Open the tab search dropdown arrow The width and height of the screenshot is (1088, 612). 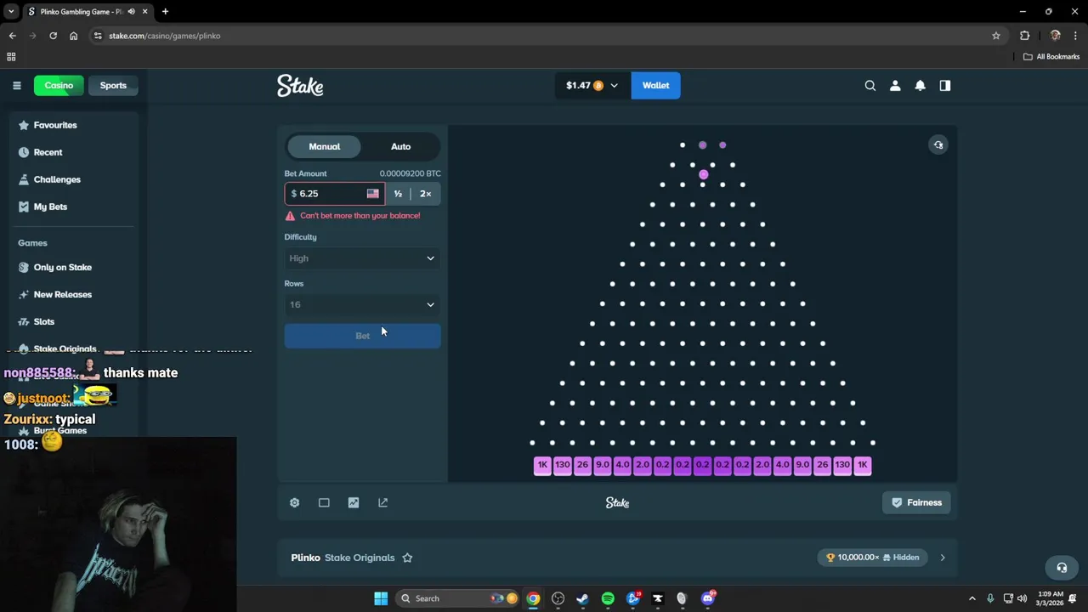click(x=11, y=12)
